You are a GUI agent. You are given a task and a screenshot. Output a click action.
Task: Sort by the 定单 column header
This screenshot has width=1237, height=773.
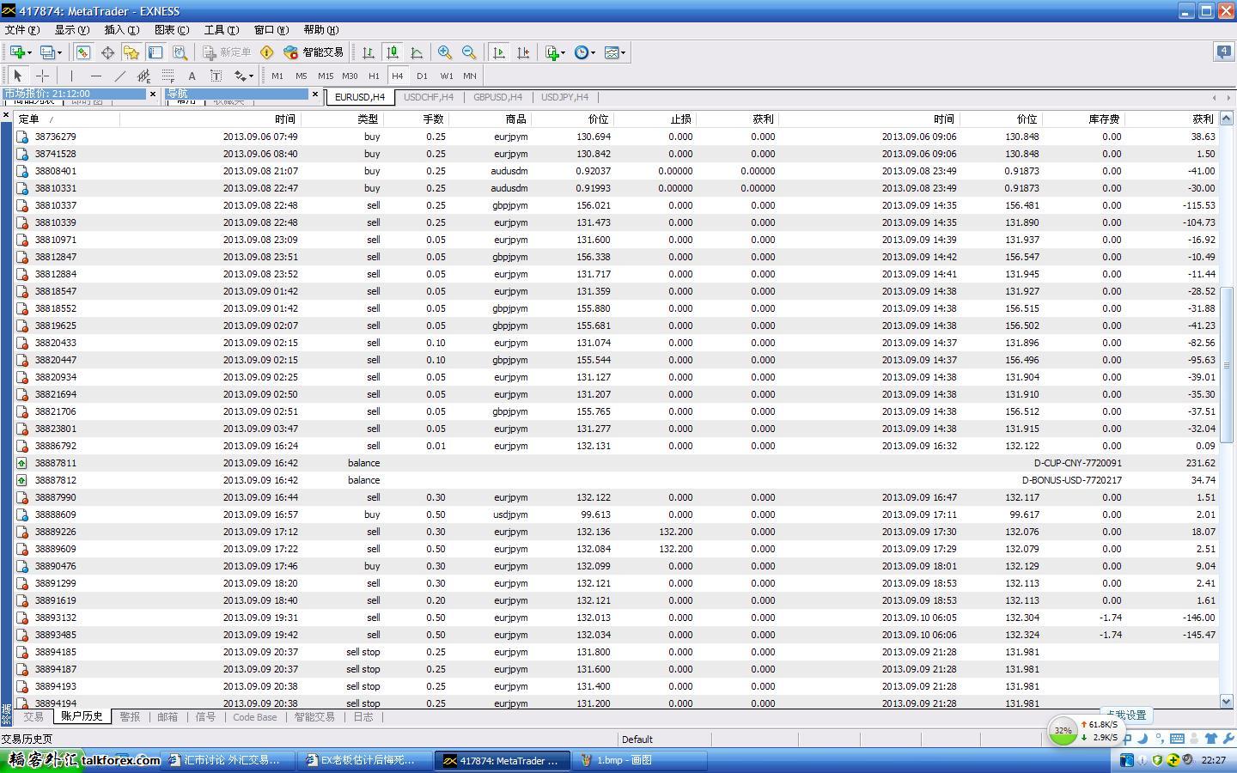66,119
